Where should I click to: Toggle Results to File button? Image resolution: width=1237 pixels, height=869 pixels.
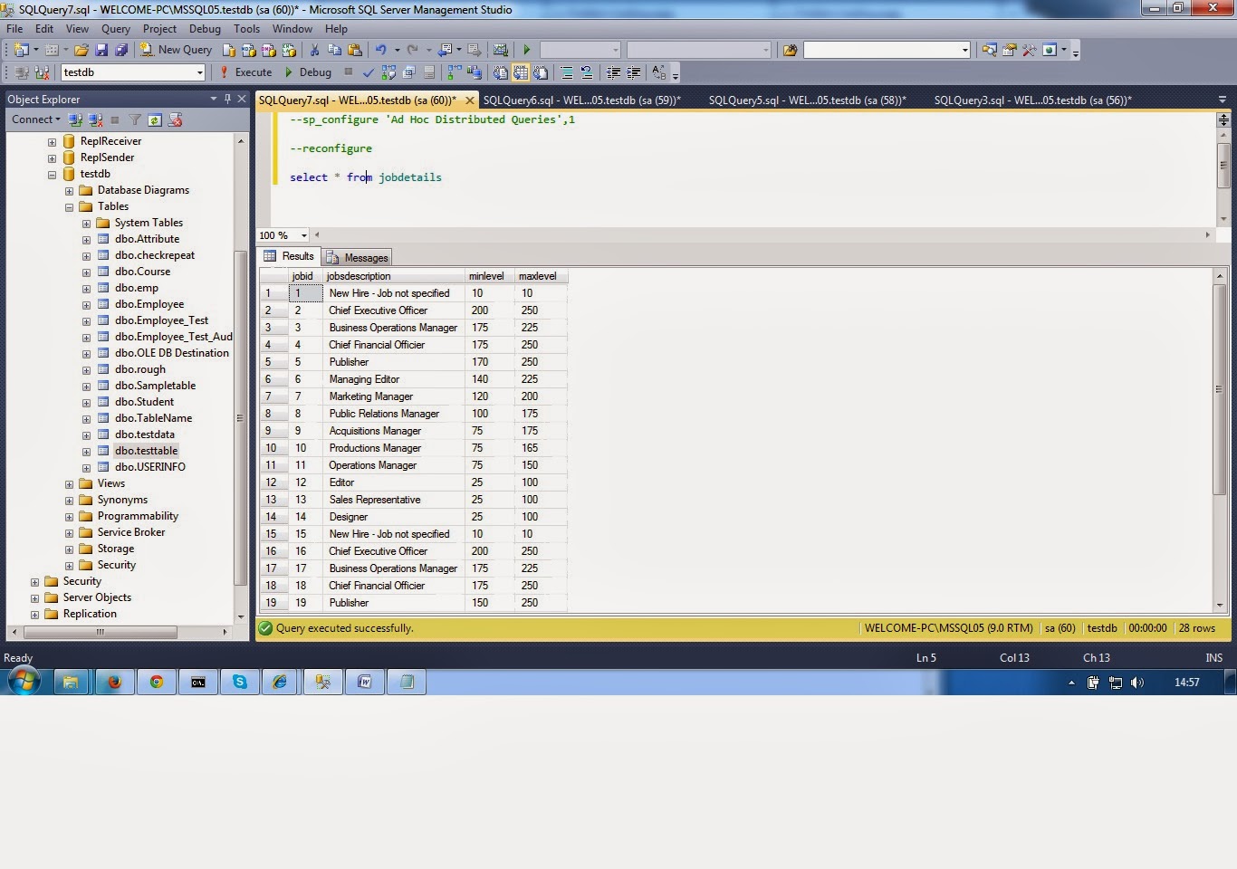(x=541, y=72)
